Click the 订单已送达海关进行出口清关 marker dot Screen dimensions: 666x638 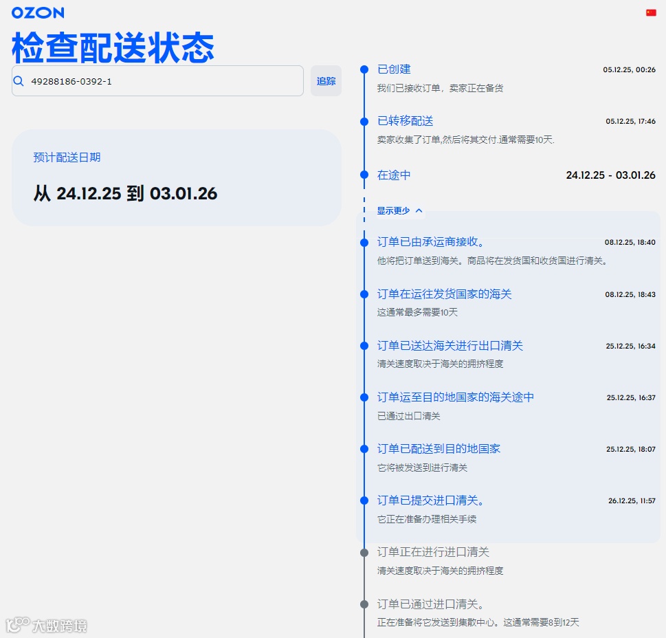(x=364, y=346)
